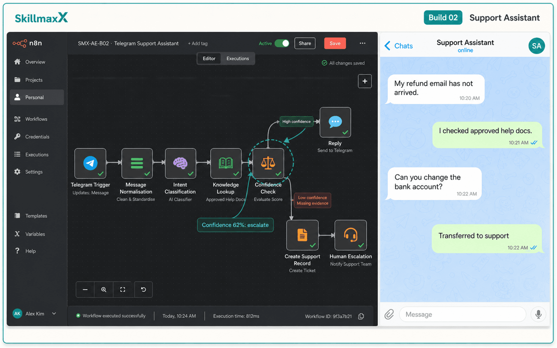Attach a file with the paperclip
This screenshot has width=557, height=348.
point(389,315)
